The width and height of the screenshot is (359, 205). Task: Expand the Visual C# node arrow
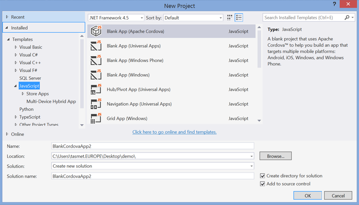(x=16, y=55)
